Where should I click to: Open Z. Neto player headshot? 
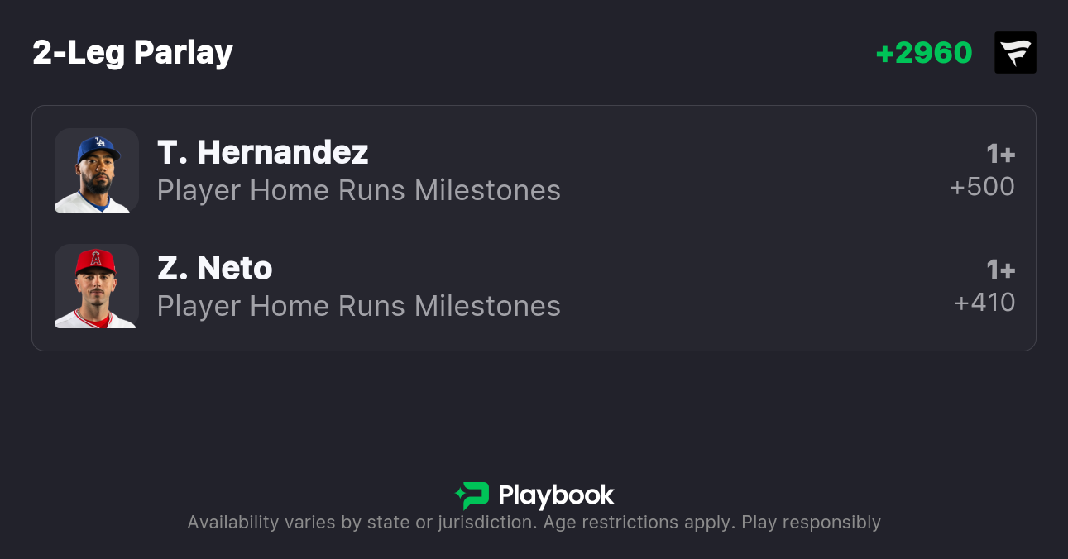point(97,286)
